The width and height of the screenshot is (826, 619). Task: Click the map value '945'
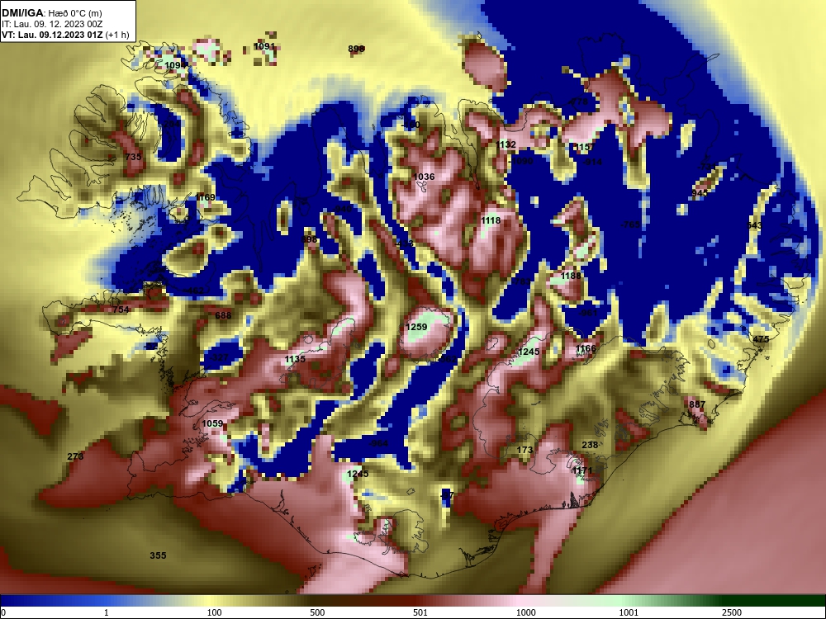(x=700, y=193)
